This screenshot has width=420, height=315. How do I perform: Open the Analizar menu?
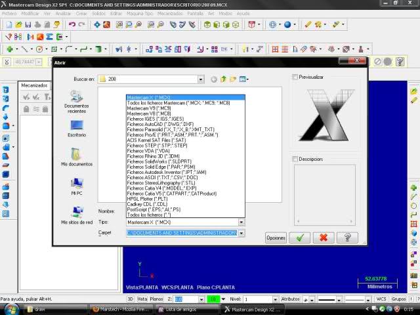tap(63, 13)
